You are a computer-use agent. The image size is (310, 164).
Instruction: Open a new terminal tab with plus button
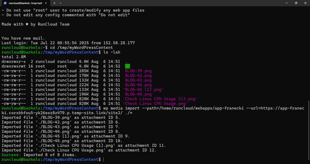[54, 3]
